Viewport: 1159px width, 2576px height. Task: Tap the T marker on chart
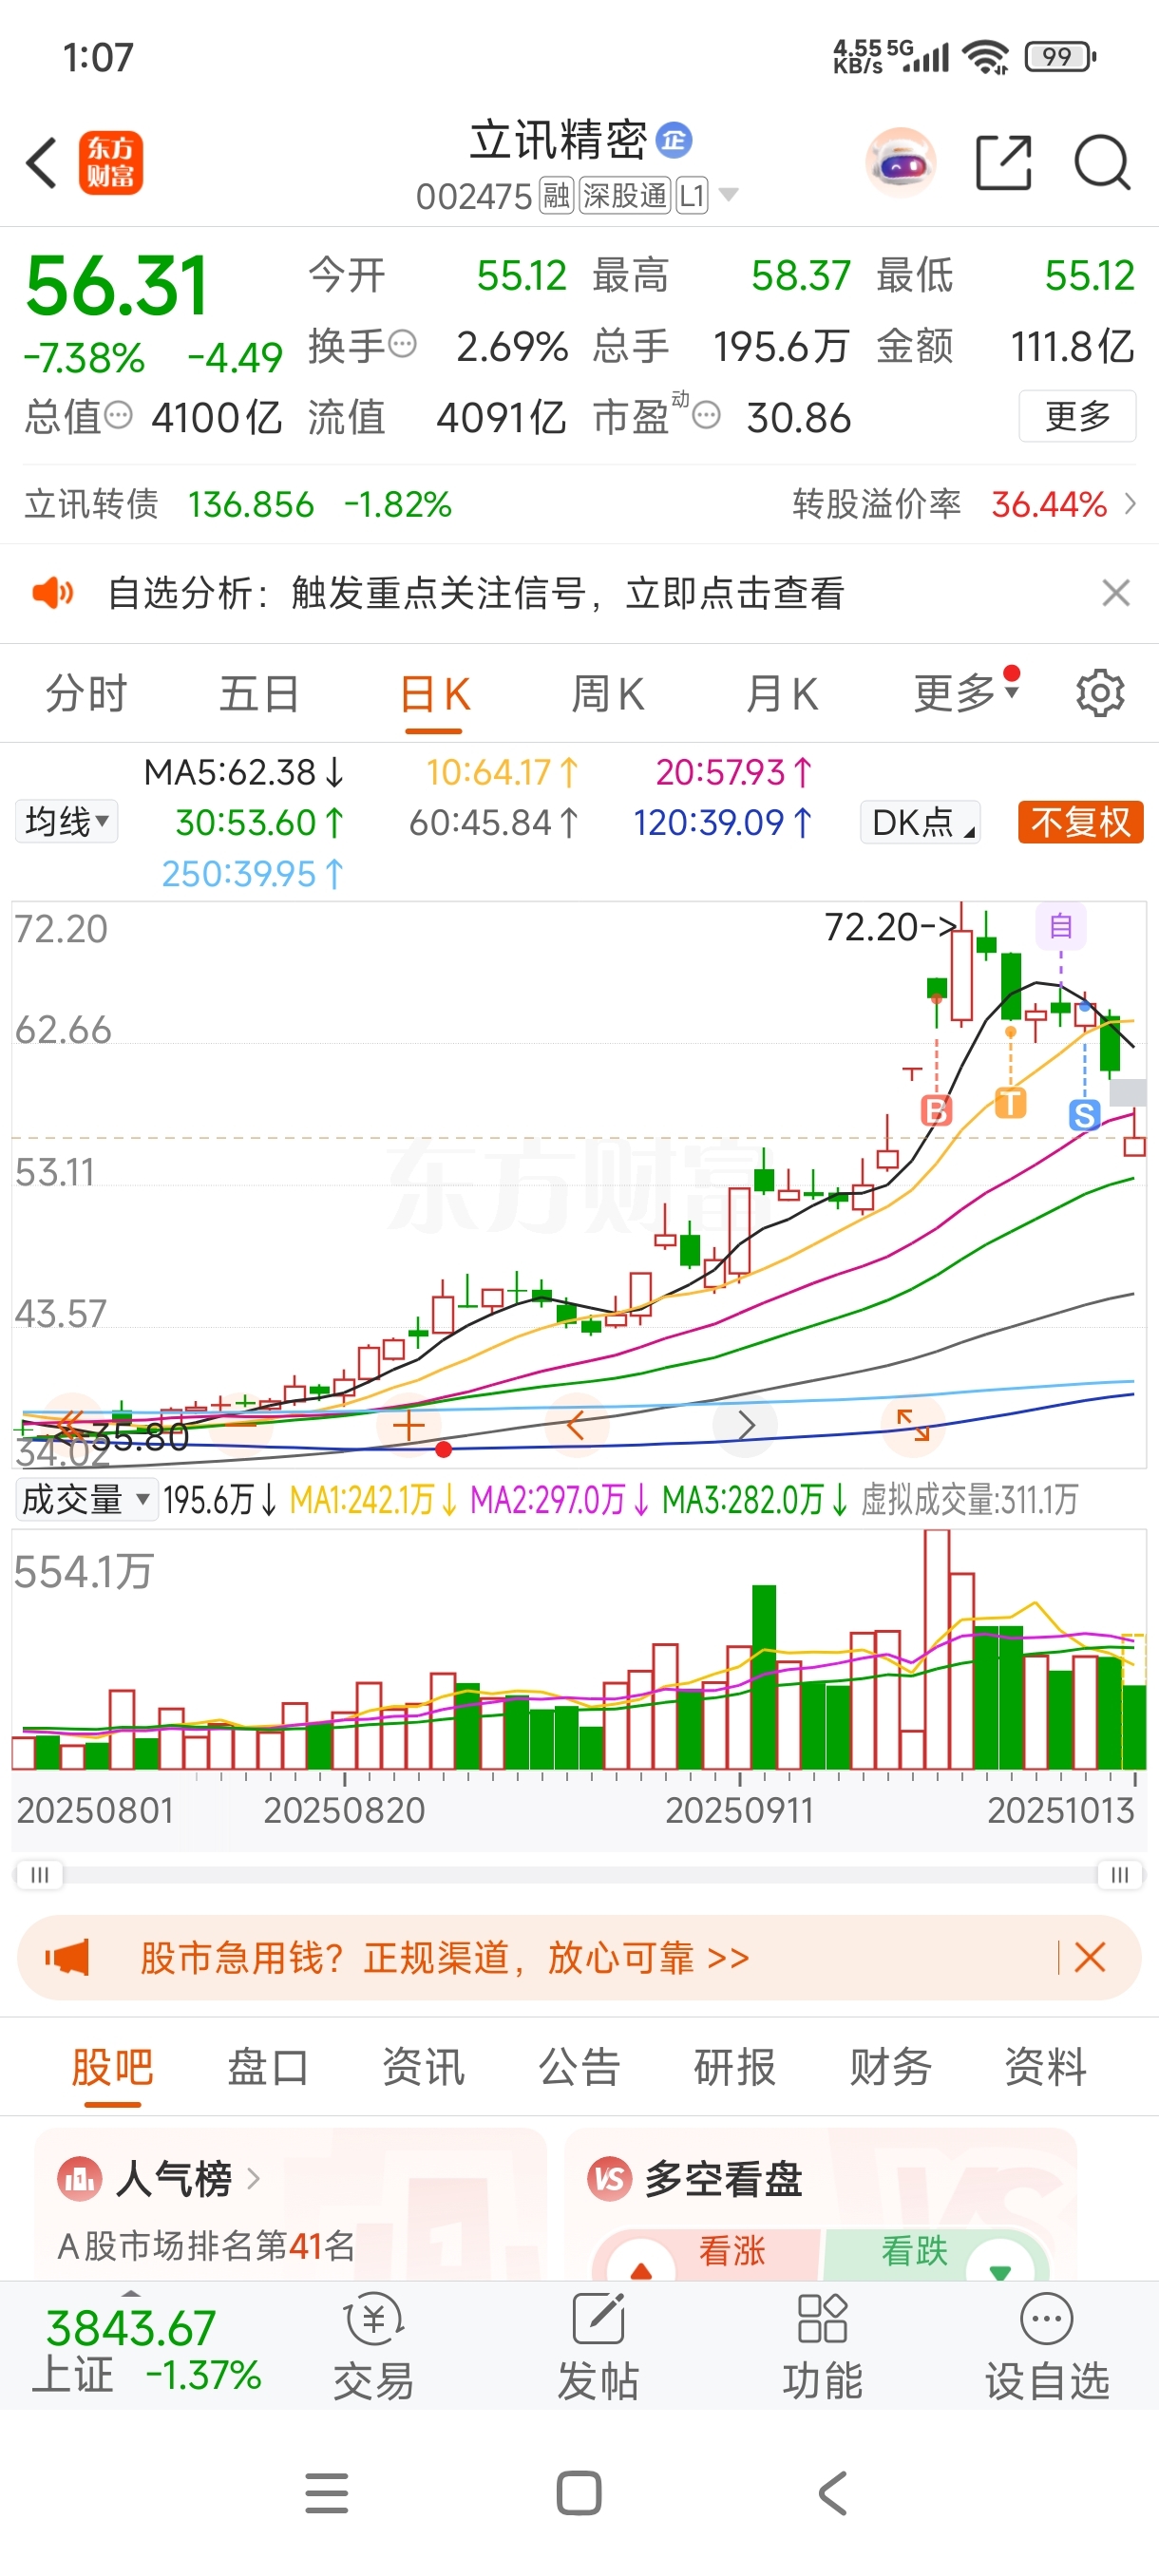[x=1011, y=1103]
